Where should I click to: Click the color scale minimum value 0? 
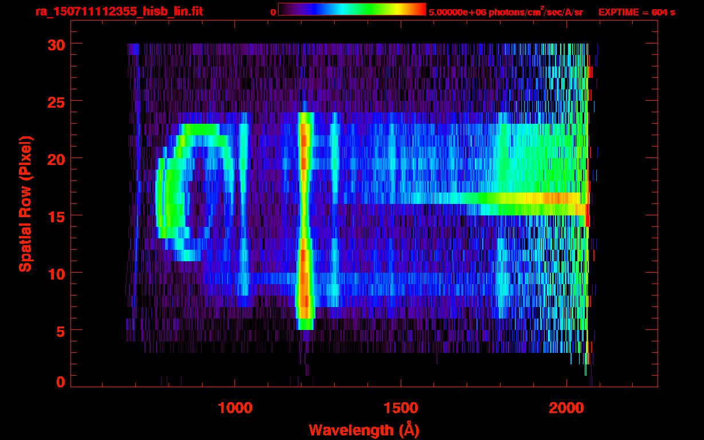coord(273,12)
